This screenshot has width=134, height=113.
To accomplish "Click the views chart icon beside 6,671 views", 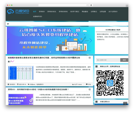I will coord(73,84).
